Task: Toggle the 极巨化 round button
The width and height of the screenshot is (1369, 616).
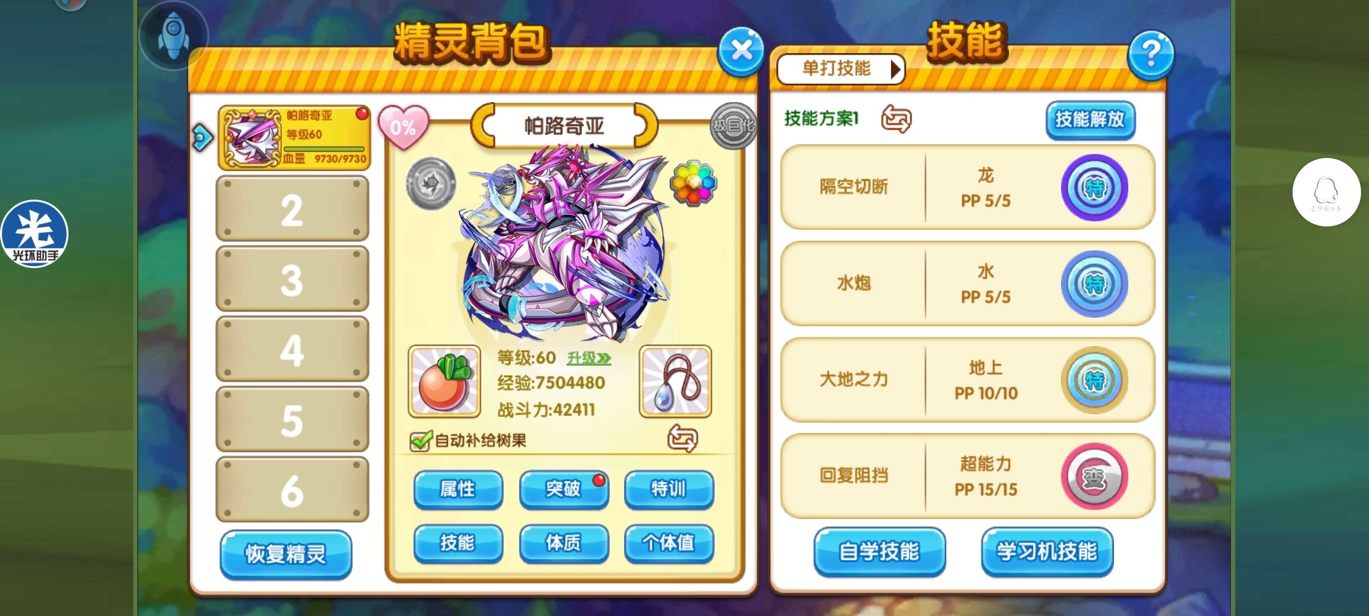Action: [x=733, y=126]
